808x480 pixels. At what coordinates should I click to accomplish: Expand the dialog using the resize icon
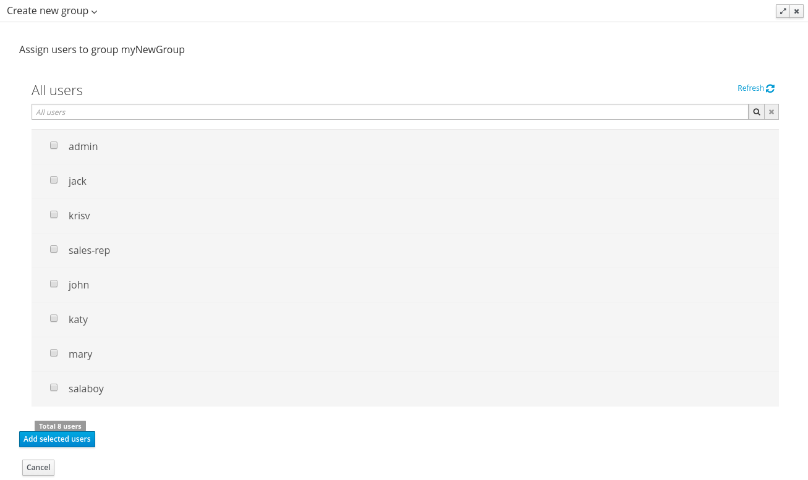coord(783,11)
